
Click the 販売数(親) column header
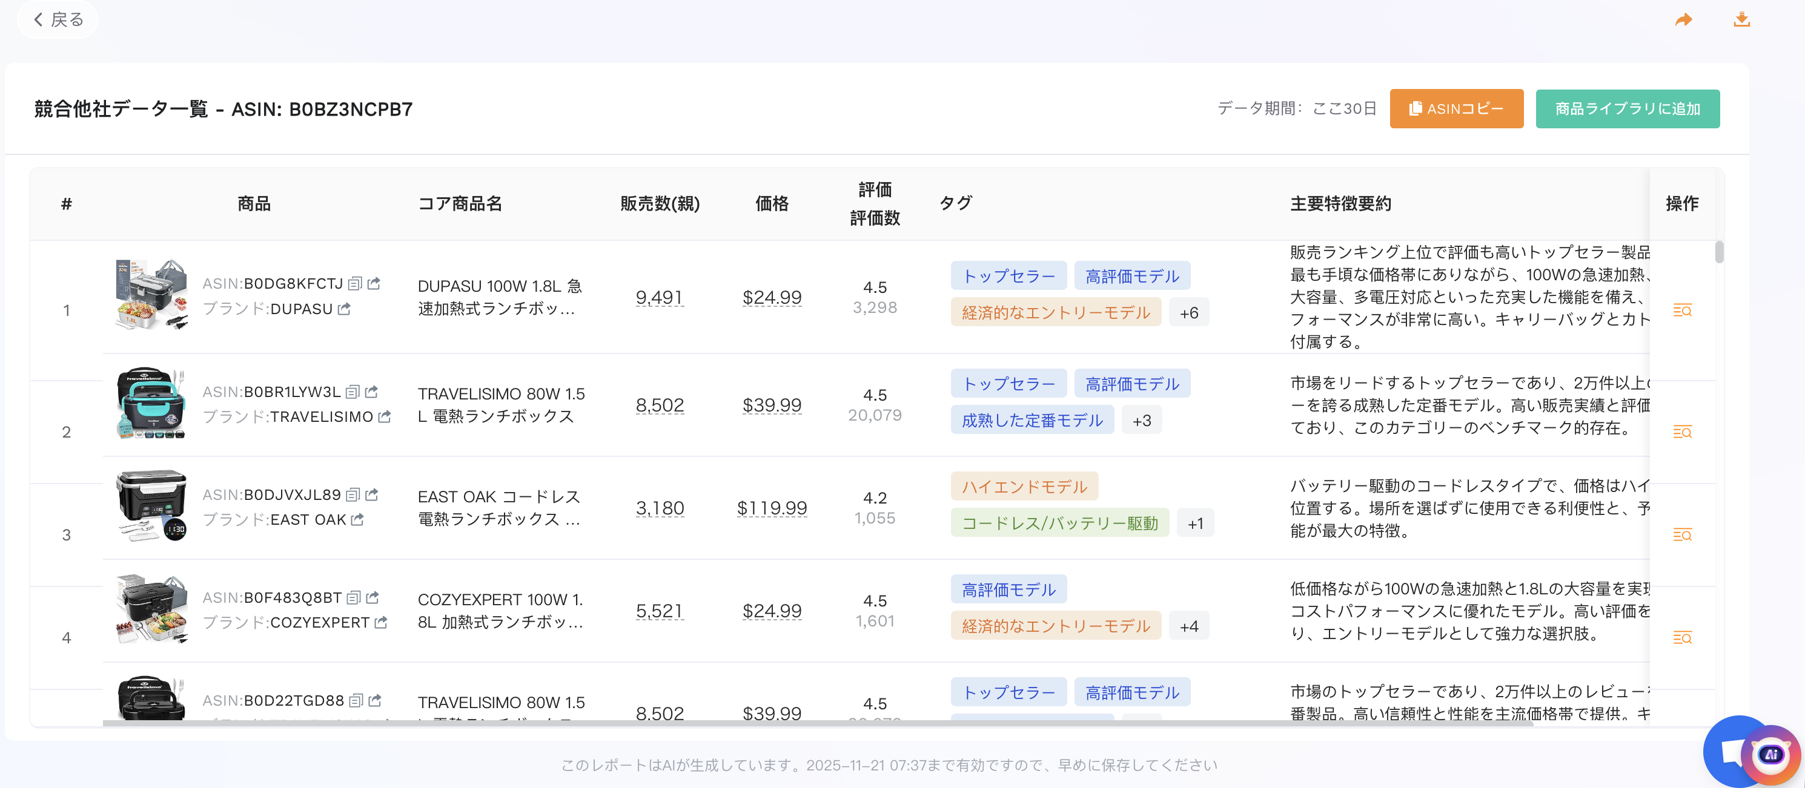pyautogui.click(x=660, y=203)
